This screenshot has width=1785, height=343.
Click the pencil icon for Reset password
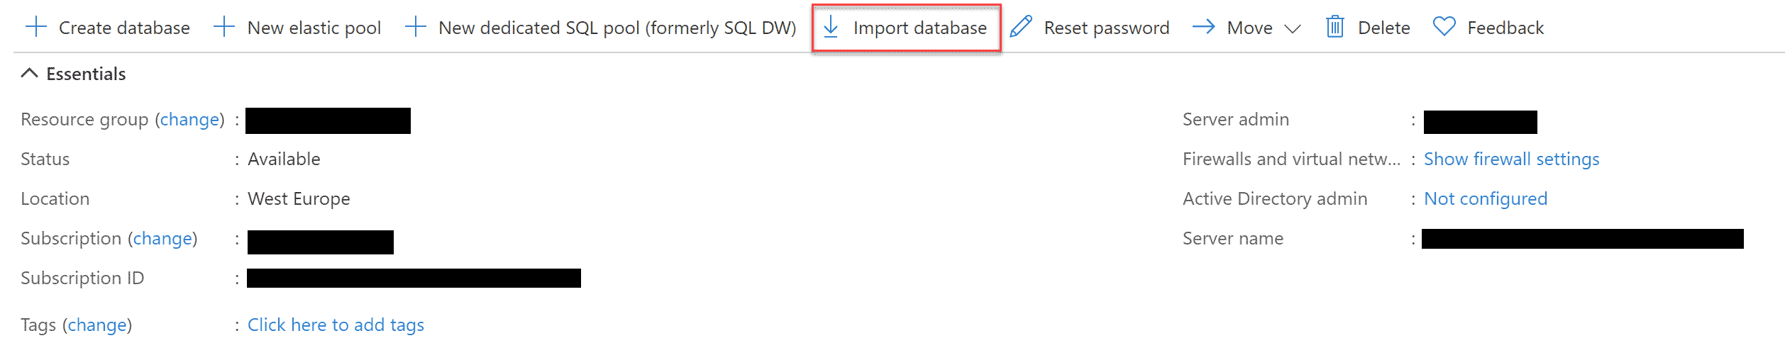click(1021, 28)
